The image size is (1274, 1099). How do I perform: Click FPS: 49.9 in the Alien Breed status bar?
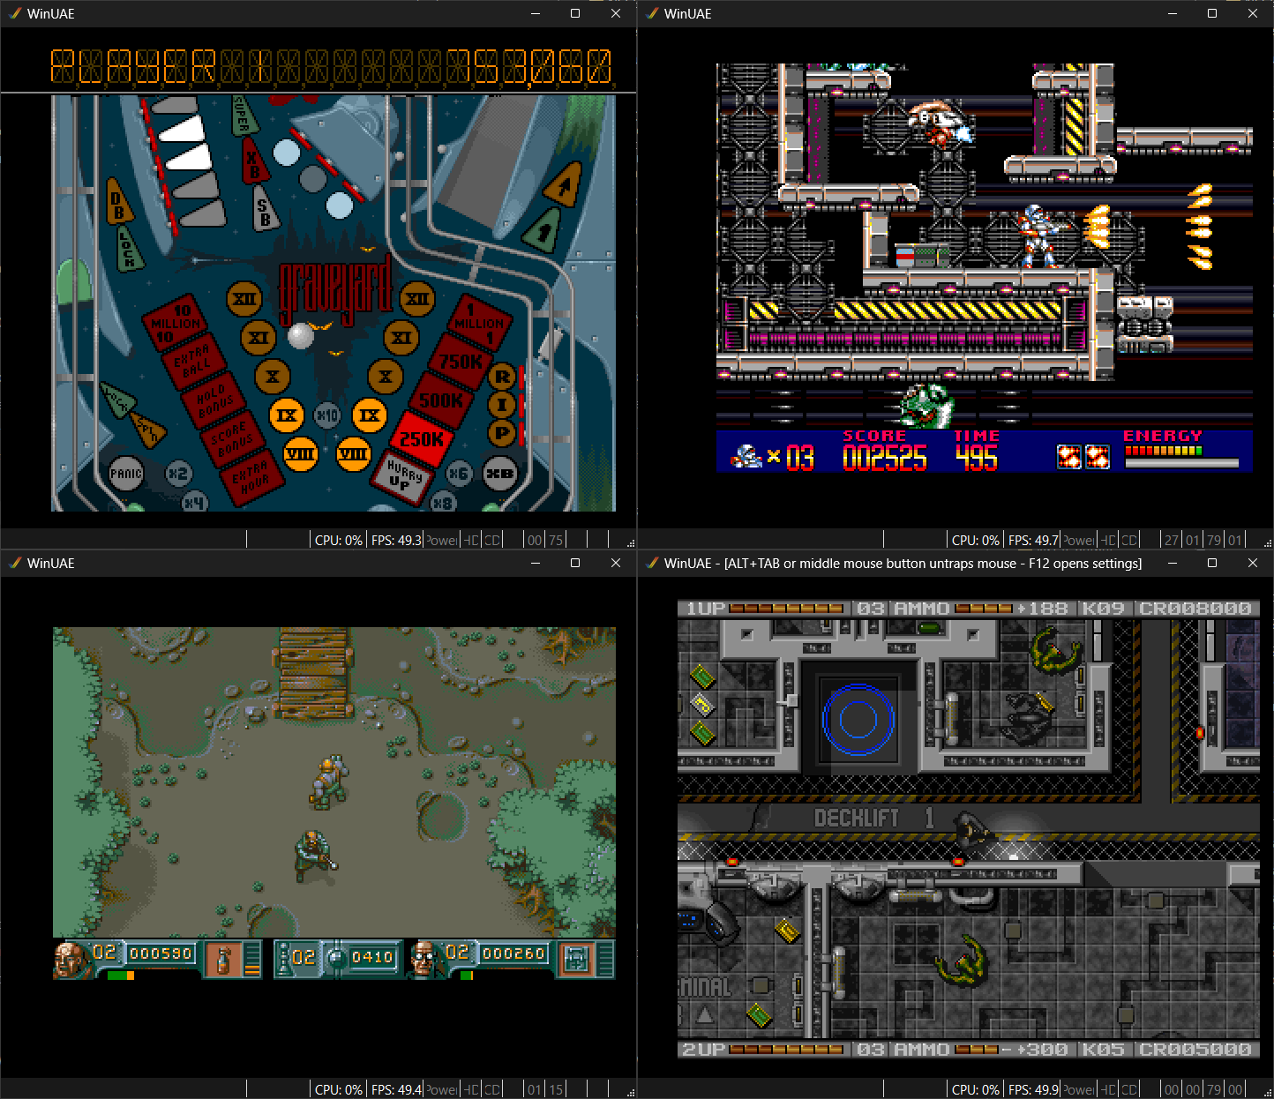(x=1033, y=1089)
